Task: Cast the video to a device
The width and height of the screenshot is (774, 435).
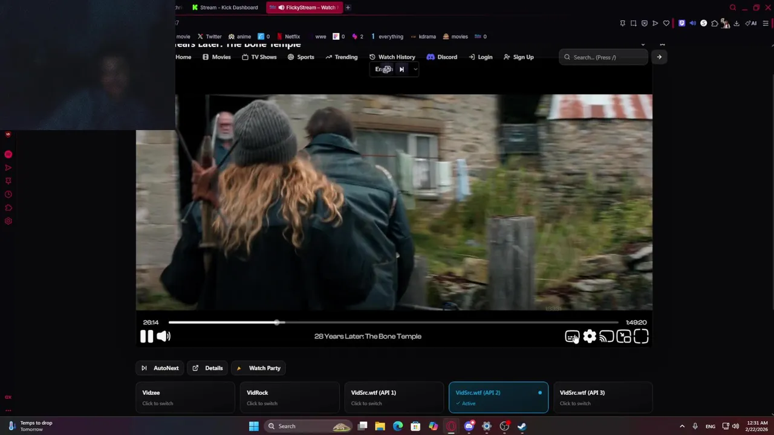Action: pos(607,337)
